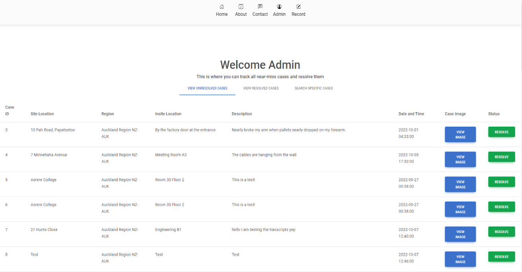
Task: Open the About page via its info icon
Action: (x=240, y=10)
